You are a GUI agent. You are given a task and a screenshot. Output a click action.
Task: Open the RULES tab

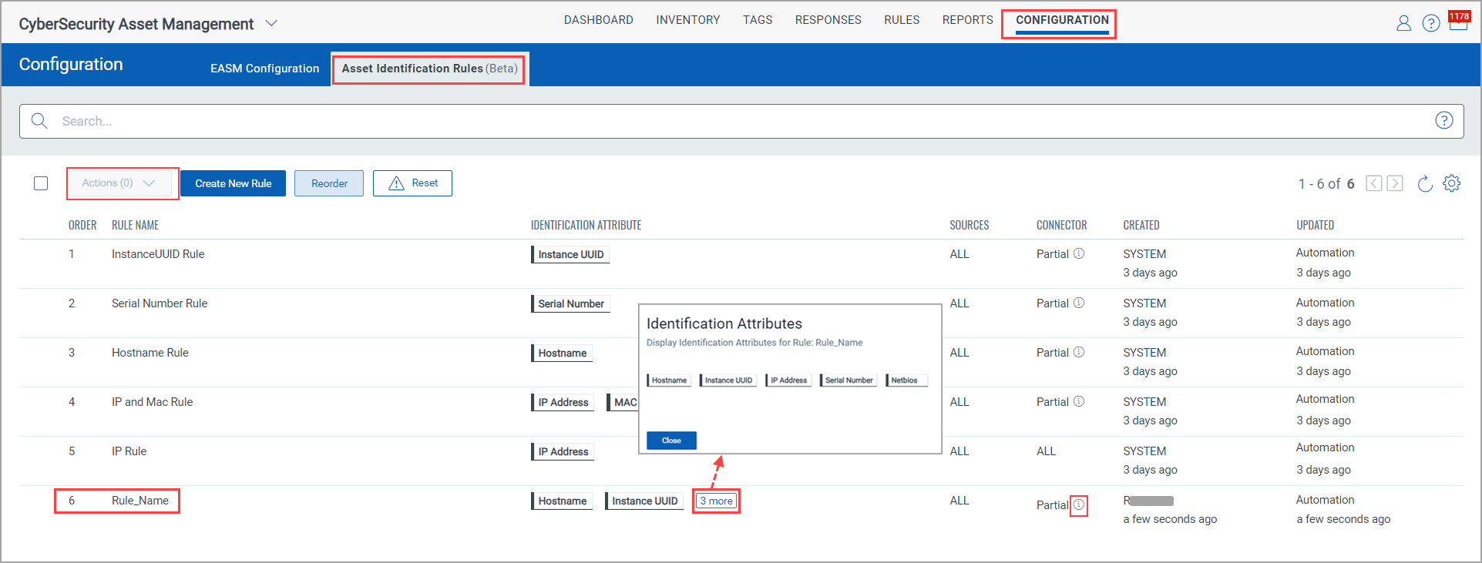click(x=902, y=20)
